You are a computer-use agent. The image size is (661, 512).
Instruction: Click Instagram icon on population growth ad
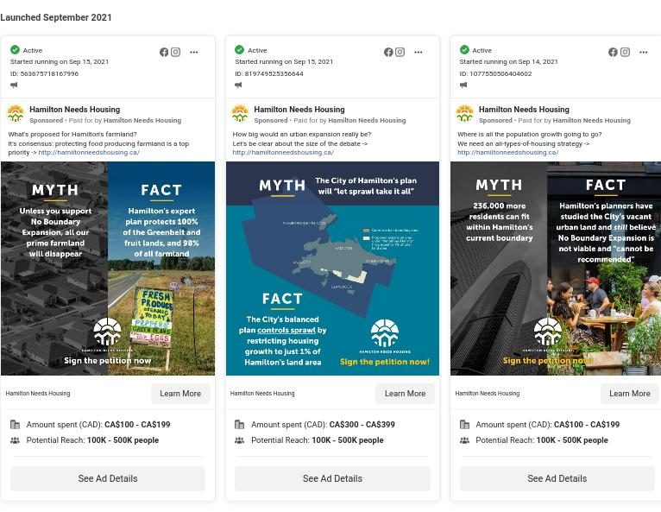[x=625, y=53]
